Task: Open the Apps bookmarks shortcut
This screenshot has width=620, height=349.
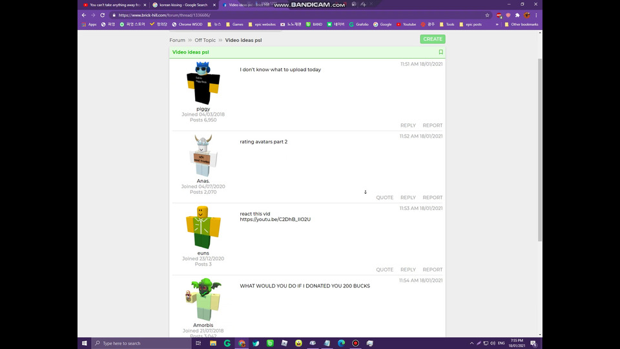Action: click(x=89, y=25)
